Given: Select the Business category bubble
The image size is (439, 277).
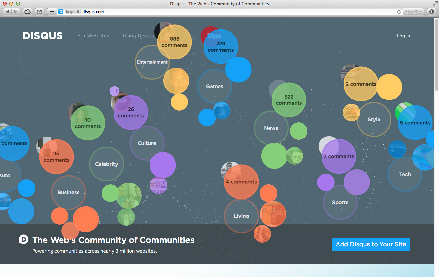Looking at the screenshot, I should click(x=68, y=192).
